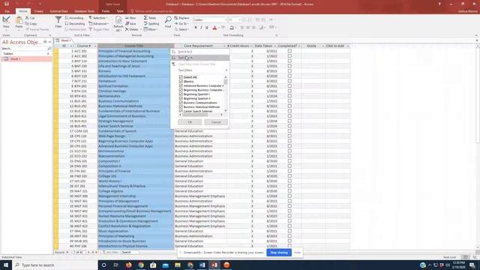Click the Save record button
Image resolution: width=480 pixels, height=270 pixels.
point(130,23)
